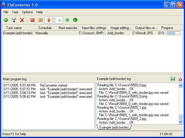
Task: Sort by the Task name column header
Action: [18, 28]
